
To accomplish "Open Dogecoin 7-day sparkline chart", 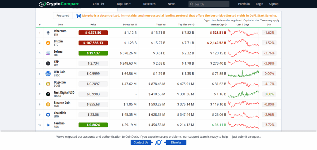I will (243, 84).
